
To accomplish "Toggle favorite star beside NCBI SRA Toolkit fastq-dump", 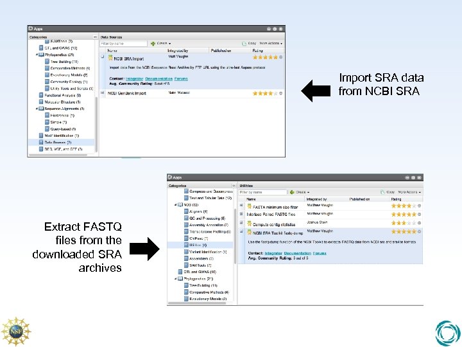I will click(x=249, y=232).
